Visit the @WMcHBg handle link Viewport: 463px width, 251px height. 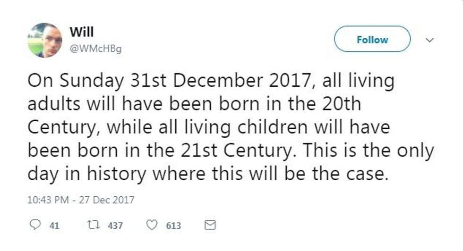(95, 49)
